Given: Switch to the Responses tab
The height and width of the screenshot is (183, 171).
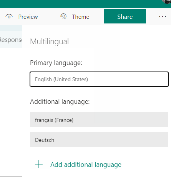Looking at the screenshot, I should (x=11, y=40).
